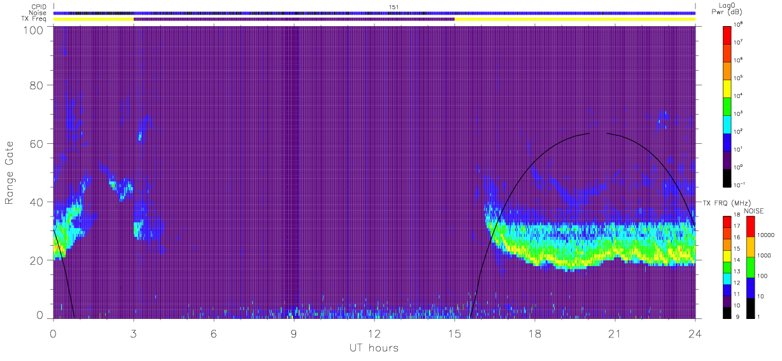Click the '3' tick on UT hours axis
This screenshot has width=782, height=361.
pyautogui.click(x=134, y=333)
